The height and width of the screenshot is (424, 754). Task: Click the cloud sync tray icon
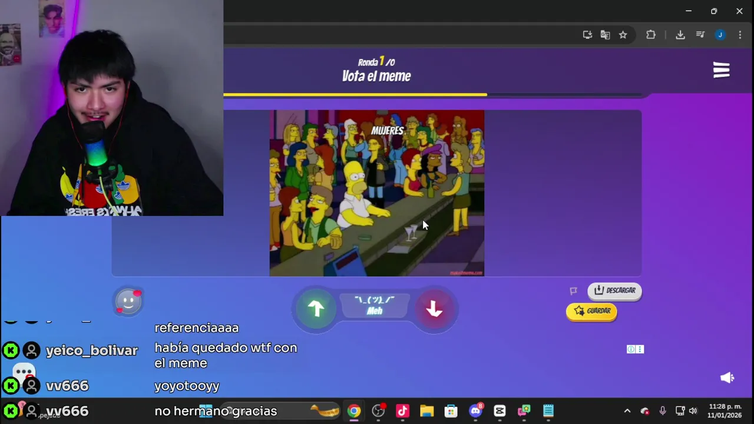pos(645,411)
